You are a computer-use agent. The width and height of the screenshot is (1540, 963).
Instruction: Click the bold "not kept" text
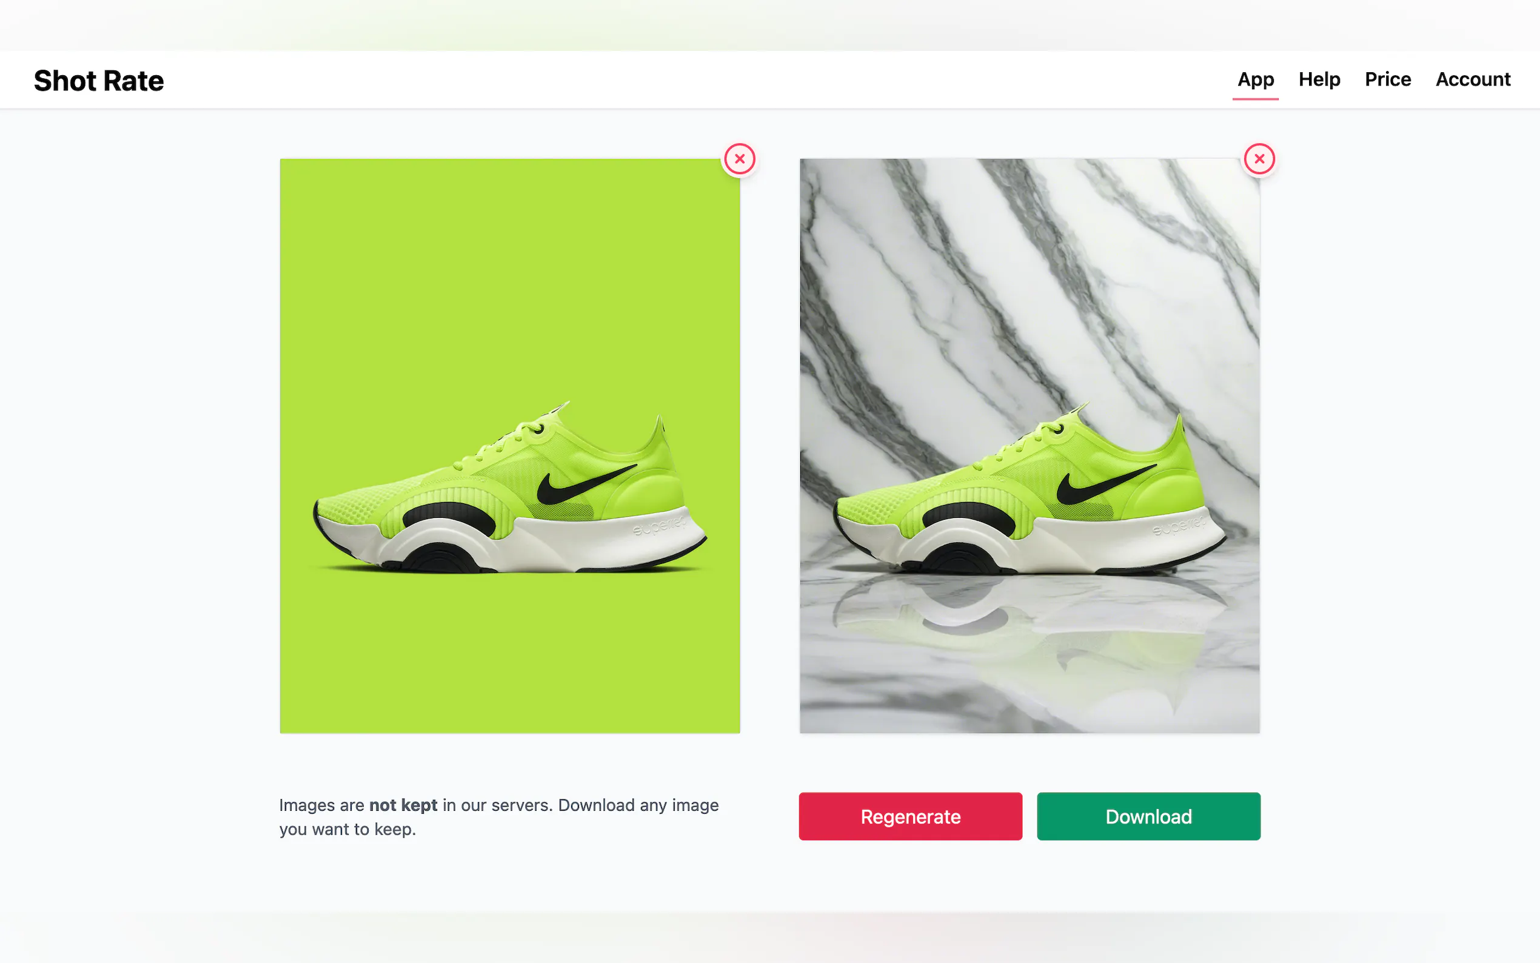click(403, 805)
